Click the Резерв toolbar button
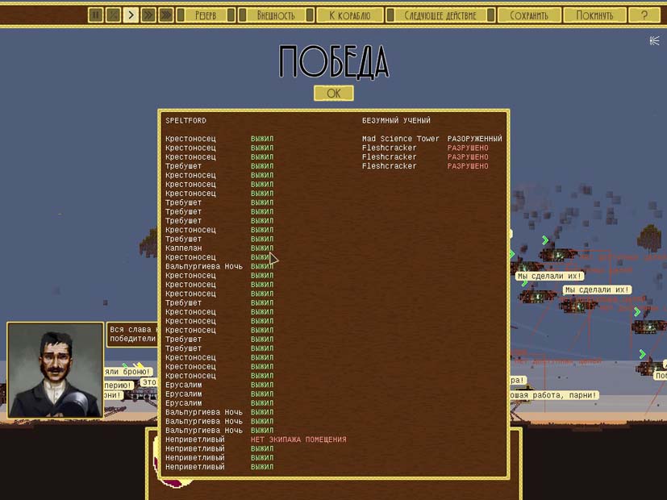This screenshot has width=667, height=500. pyautogui.click(x=206, y=15)
